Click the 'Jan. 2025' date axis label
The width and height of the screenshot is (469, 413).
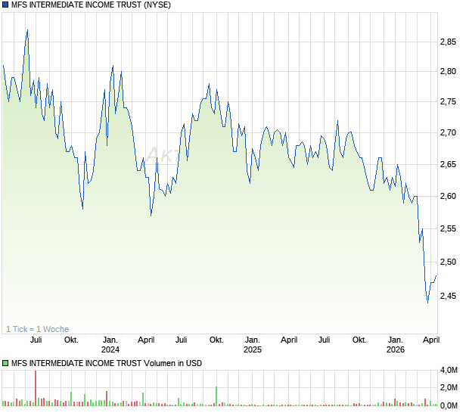click(252, 344)
